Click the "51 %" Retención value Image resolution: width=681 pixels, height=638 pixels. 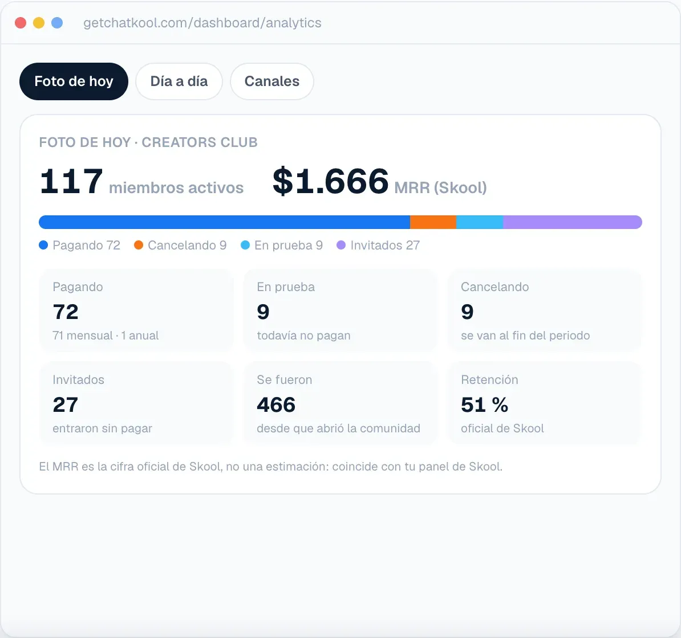tap(485, 404)
